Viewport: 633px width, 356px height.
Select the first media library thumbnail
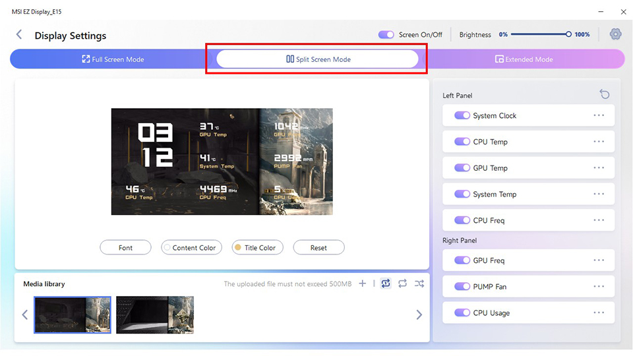[x=73, y=315]
